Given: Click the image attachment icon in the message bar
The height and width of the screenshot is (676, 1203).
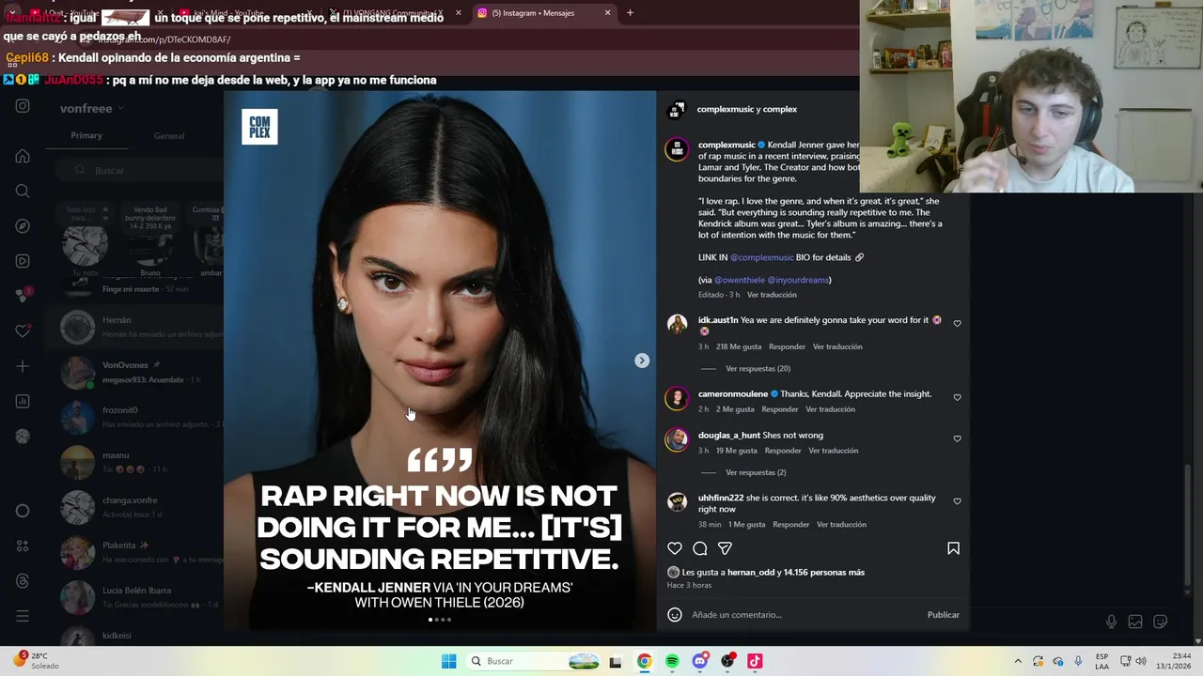Looking at the screenshot, I should pyautogui.click(x=1135, y=622).
